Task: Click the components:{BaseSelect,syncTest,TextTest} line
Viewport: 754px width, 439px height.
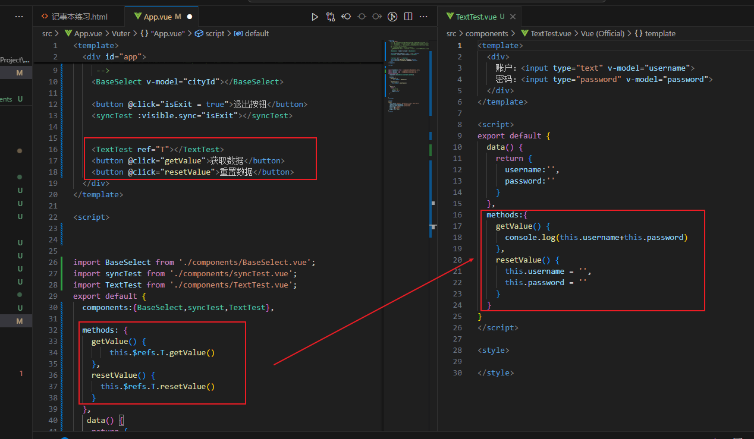Action: 178,307
